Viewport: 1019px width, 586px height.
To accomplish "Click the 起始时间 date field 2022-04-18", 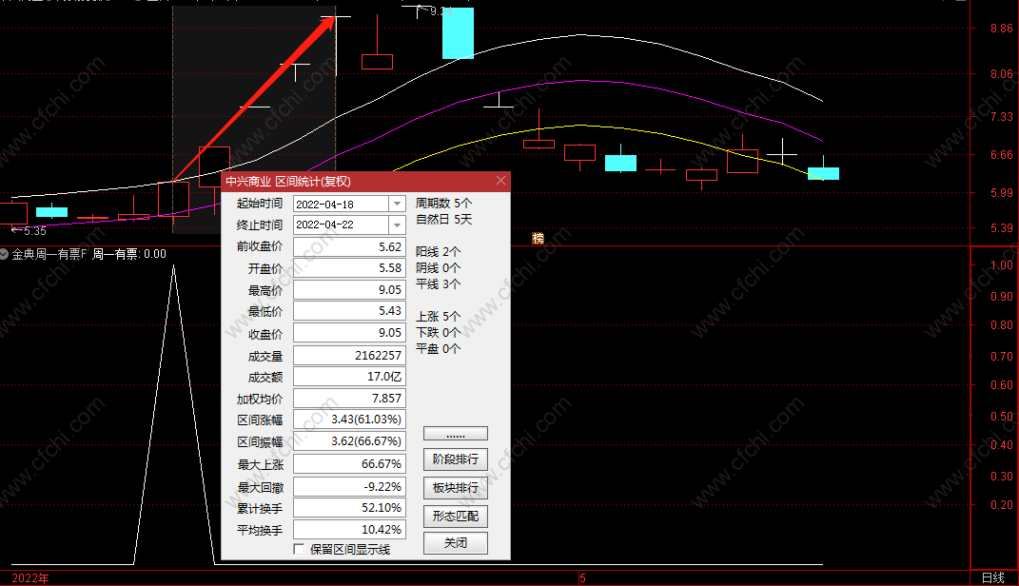I will 342,204.
